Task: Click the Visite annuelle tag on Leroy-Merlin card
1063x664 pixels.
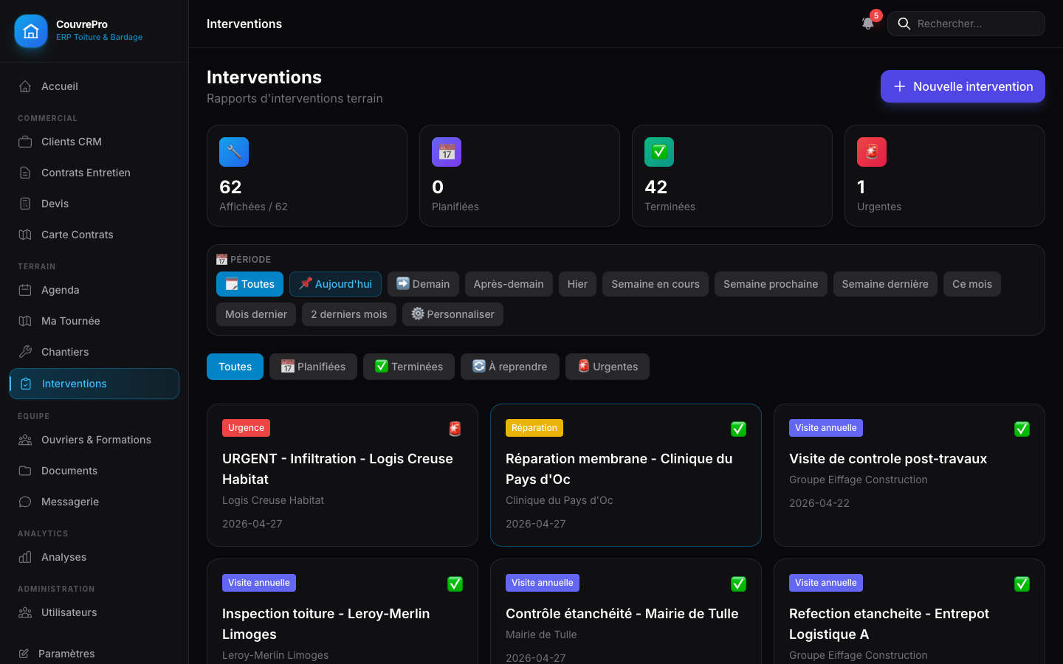Action: [x=259, y=583]
